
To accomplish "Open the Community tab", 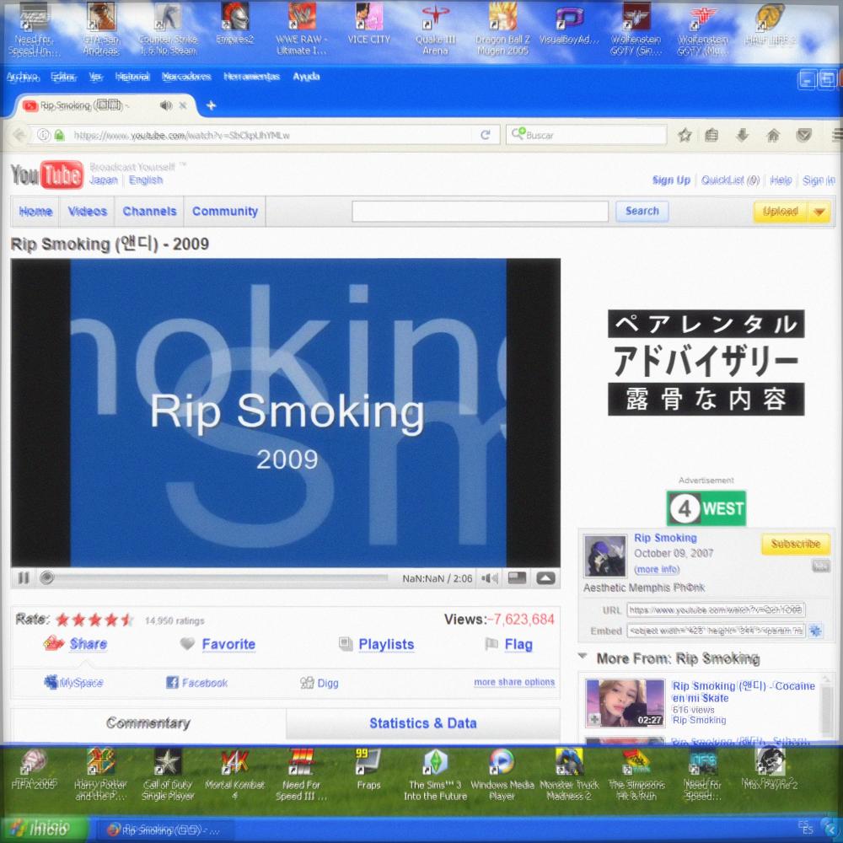I will click(225, 212).
